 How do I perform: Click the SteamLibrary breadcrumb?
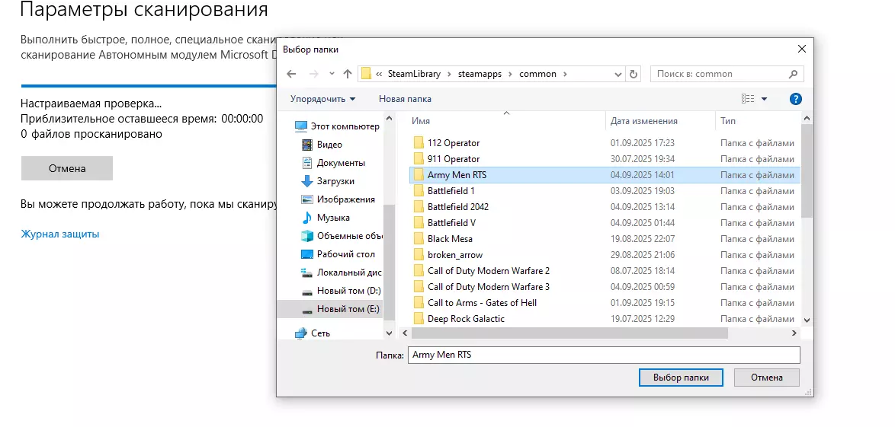pos(415,74)
